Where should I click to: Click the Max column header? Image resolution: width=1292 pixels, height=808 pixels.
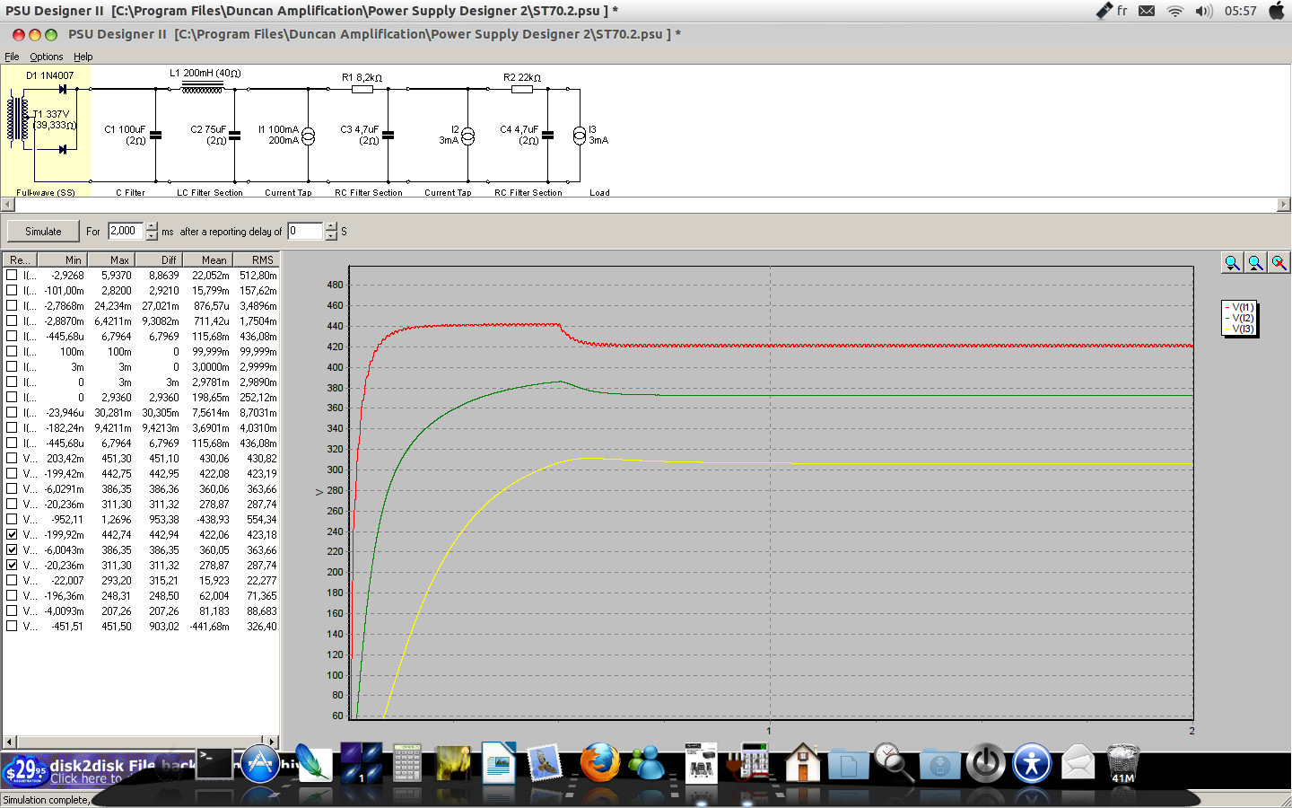point(110,259)
